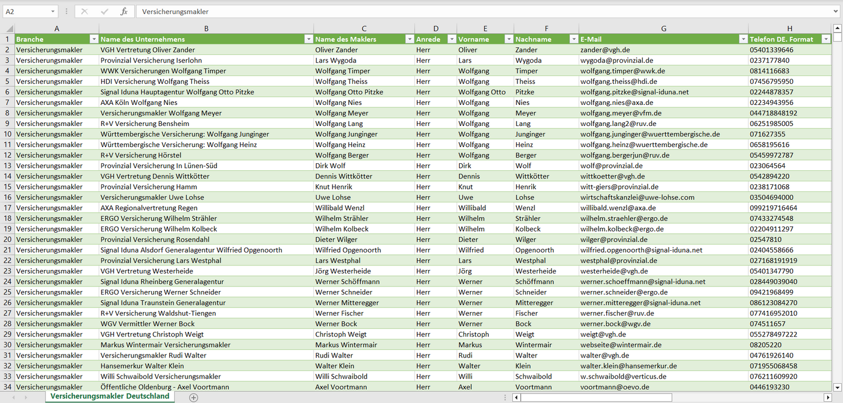The height and width of the screenshot is (403, 843).
Task: Select column G header
Action: 663,29
